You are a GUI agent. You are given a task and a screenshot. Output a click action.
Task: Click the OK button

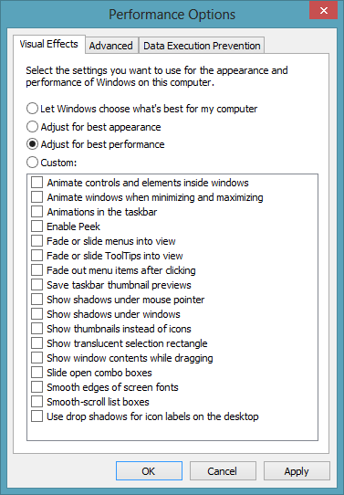149,471
